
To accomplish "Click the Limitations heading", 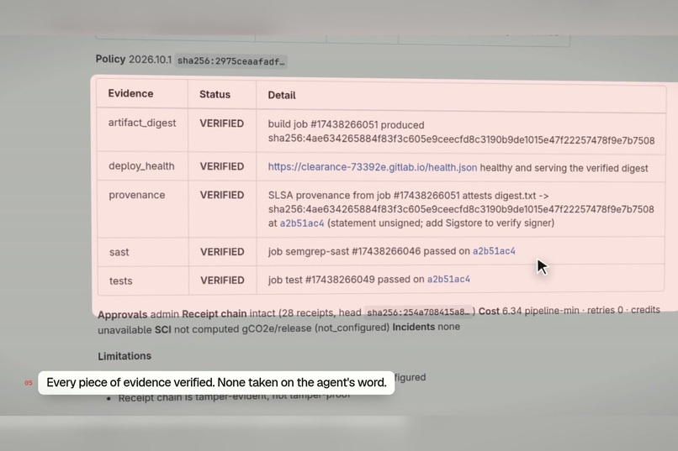I will coord(124,356).
